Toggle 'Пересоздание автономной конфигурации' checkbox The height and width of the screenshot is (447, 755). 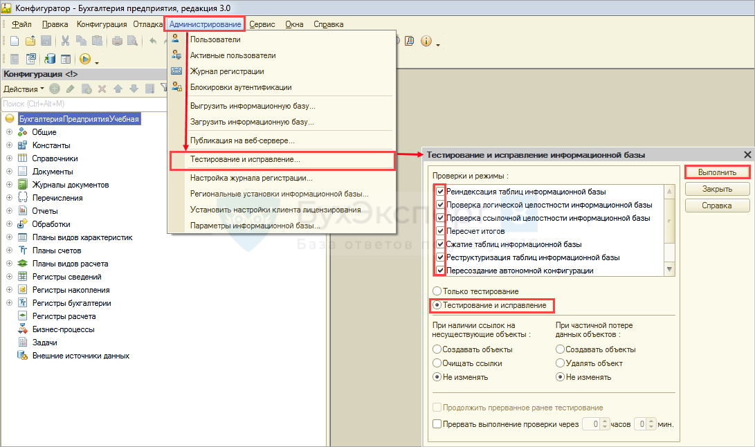pos(440,271)
